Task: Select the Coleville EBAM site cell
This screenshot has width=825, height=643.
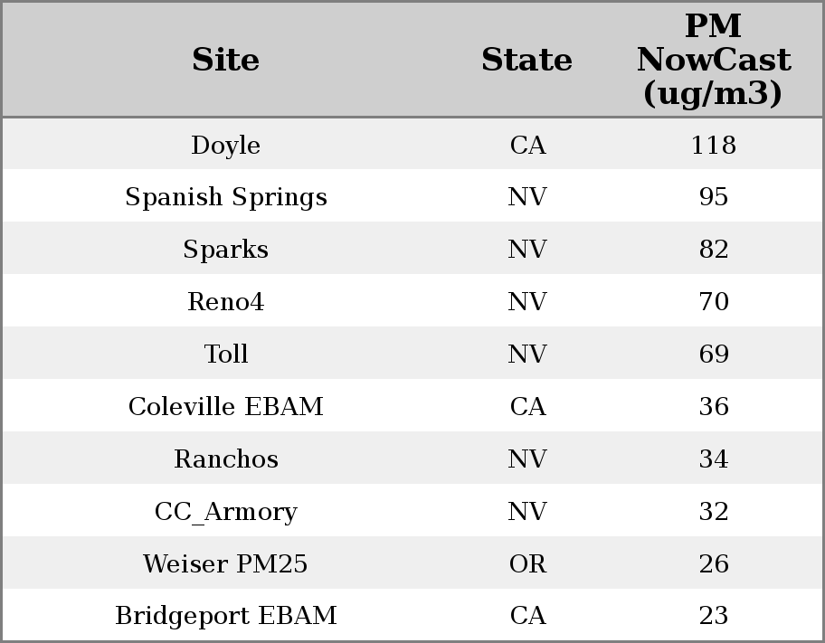Action: [x=225, y=407]
